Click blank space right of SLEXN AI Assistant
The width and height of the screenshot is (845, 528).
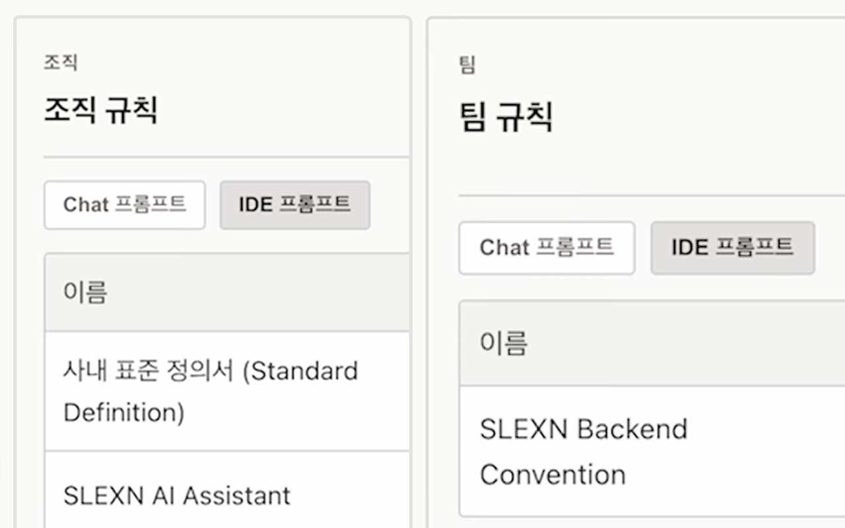coord(350,495)
